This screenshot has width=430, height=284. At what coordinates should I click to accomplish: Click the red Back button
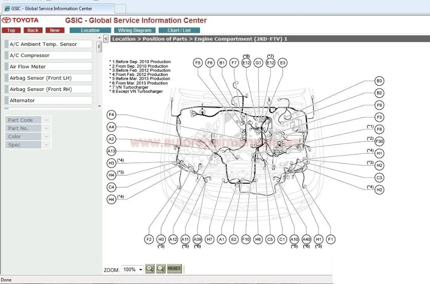33,30
